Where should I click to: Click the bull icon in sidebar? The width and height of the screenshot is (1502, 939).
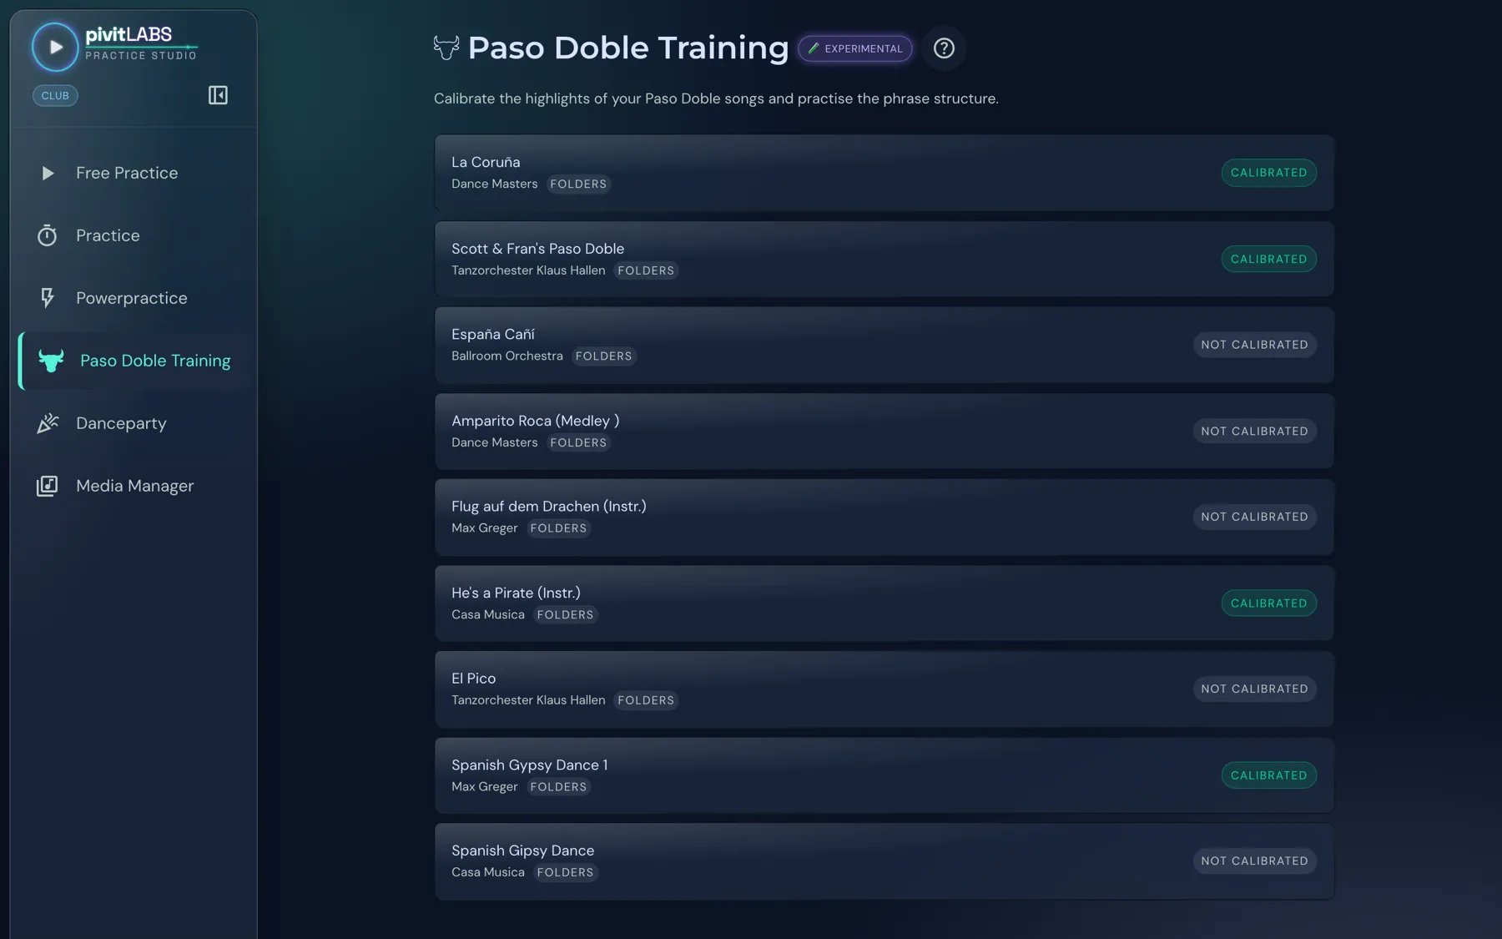pyautogui.click(x=51, y=361)
